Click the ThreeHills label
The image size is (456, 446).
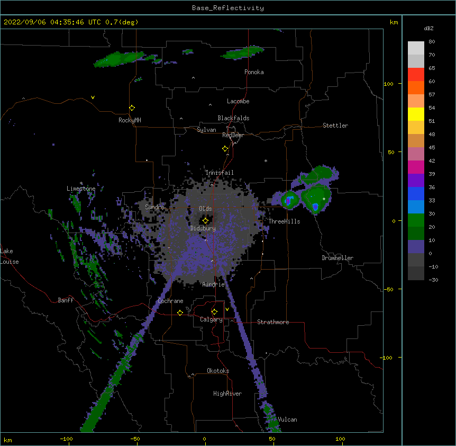click(x=285, y=221)
